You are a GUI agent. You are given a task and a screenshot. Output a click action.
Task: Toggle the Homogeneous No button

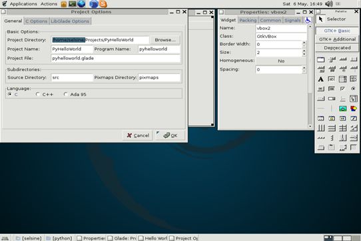281,61
